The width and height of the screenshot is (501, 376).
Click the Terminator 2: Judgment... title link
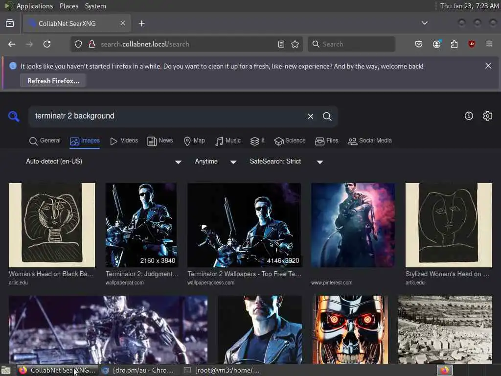point(142,274)
